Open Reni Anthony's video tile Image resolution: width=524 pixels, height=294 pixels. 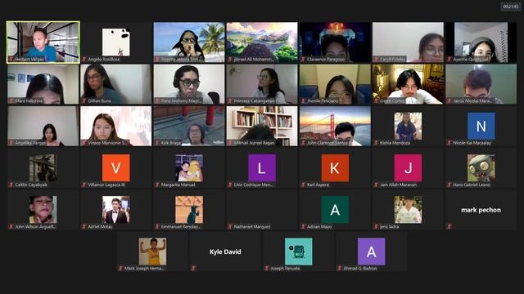point(189,84)
